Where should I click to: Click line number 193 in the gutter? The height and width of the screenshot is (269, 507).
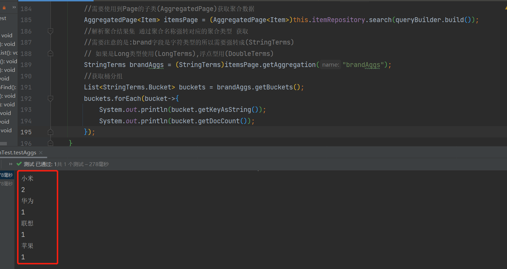point(26,110)
